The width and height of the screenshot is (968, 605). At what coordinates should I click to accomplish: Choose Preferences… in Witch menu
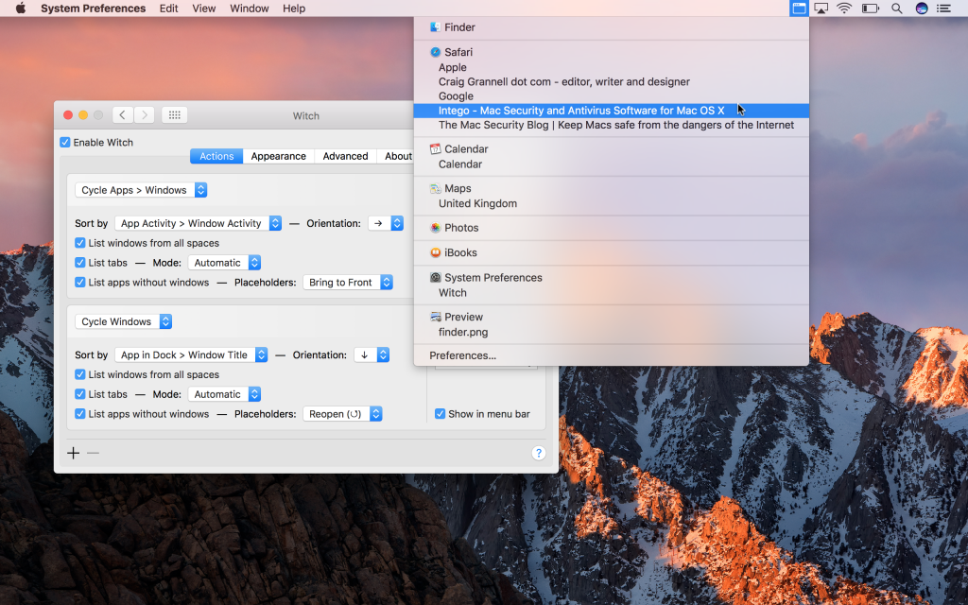click(x=612, y=355)
